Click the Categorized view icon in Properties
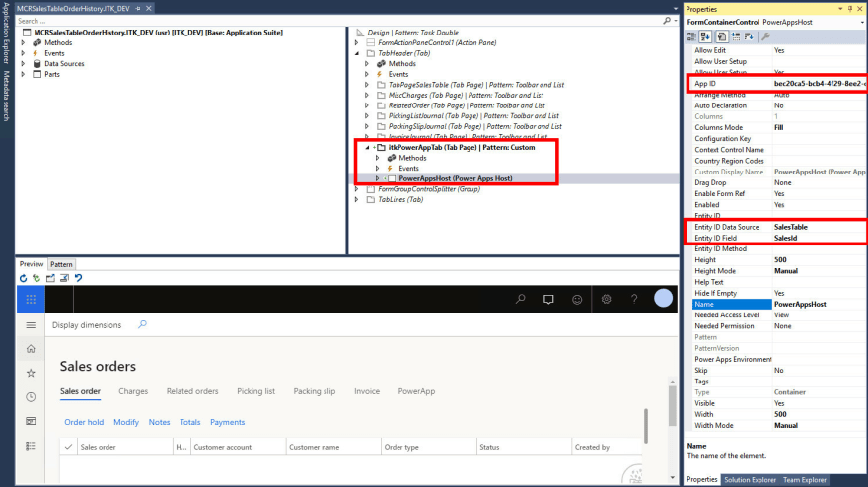Screen dimensions: 868x487 (691, 36)
